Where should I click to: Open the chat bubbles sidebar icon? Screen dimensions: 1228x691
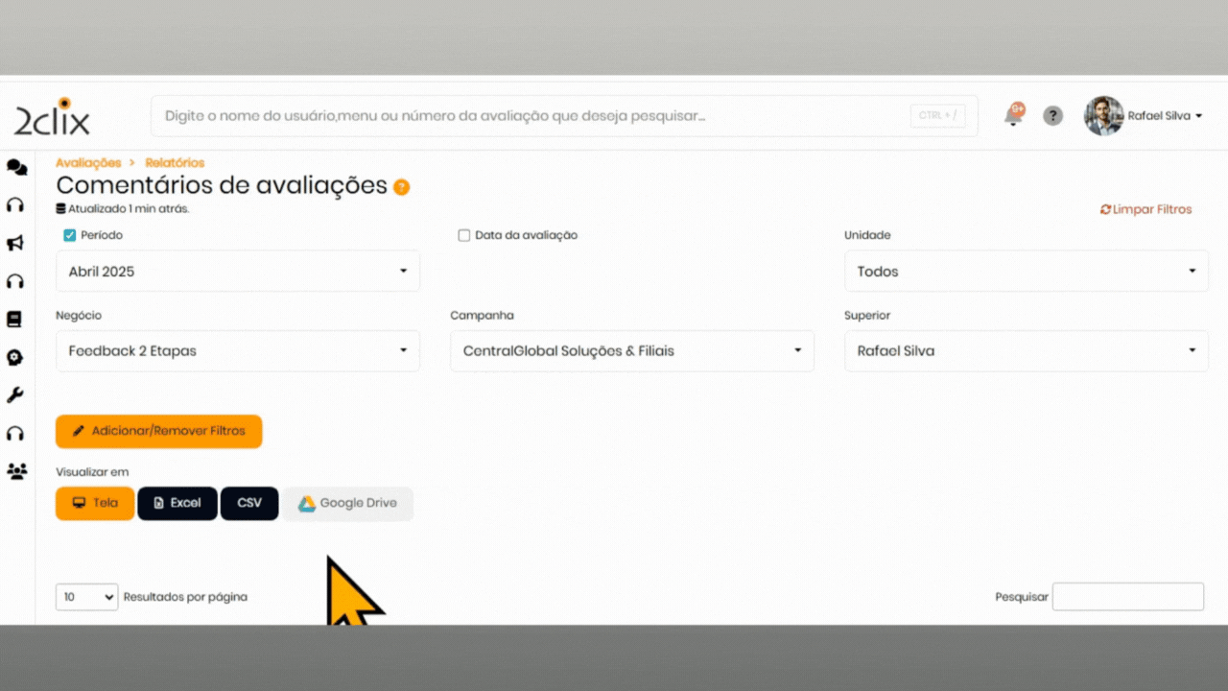tap(16, 168)
